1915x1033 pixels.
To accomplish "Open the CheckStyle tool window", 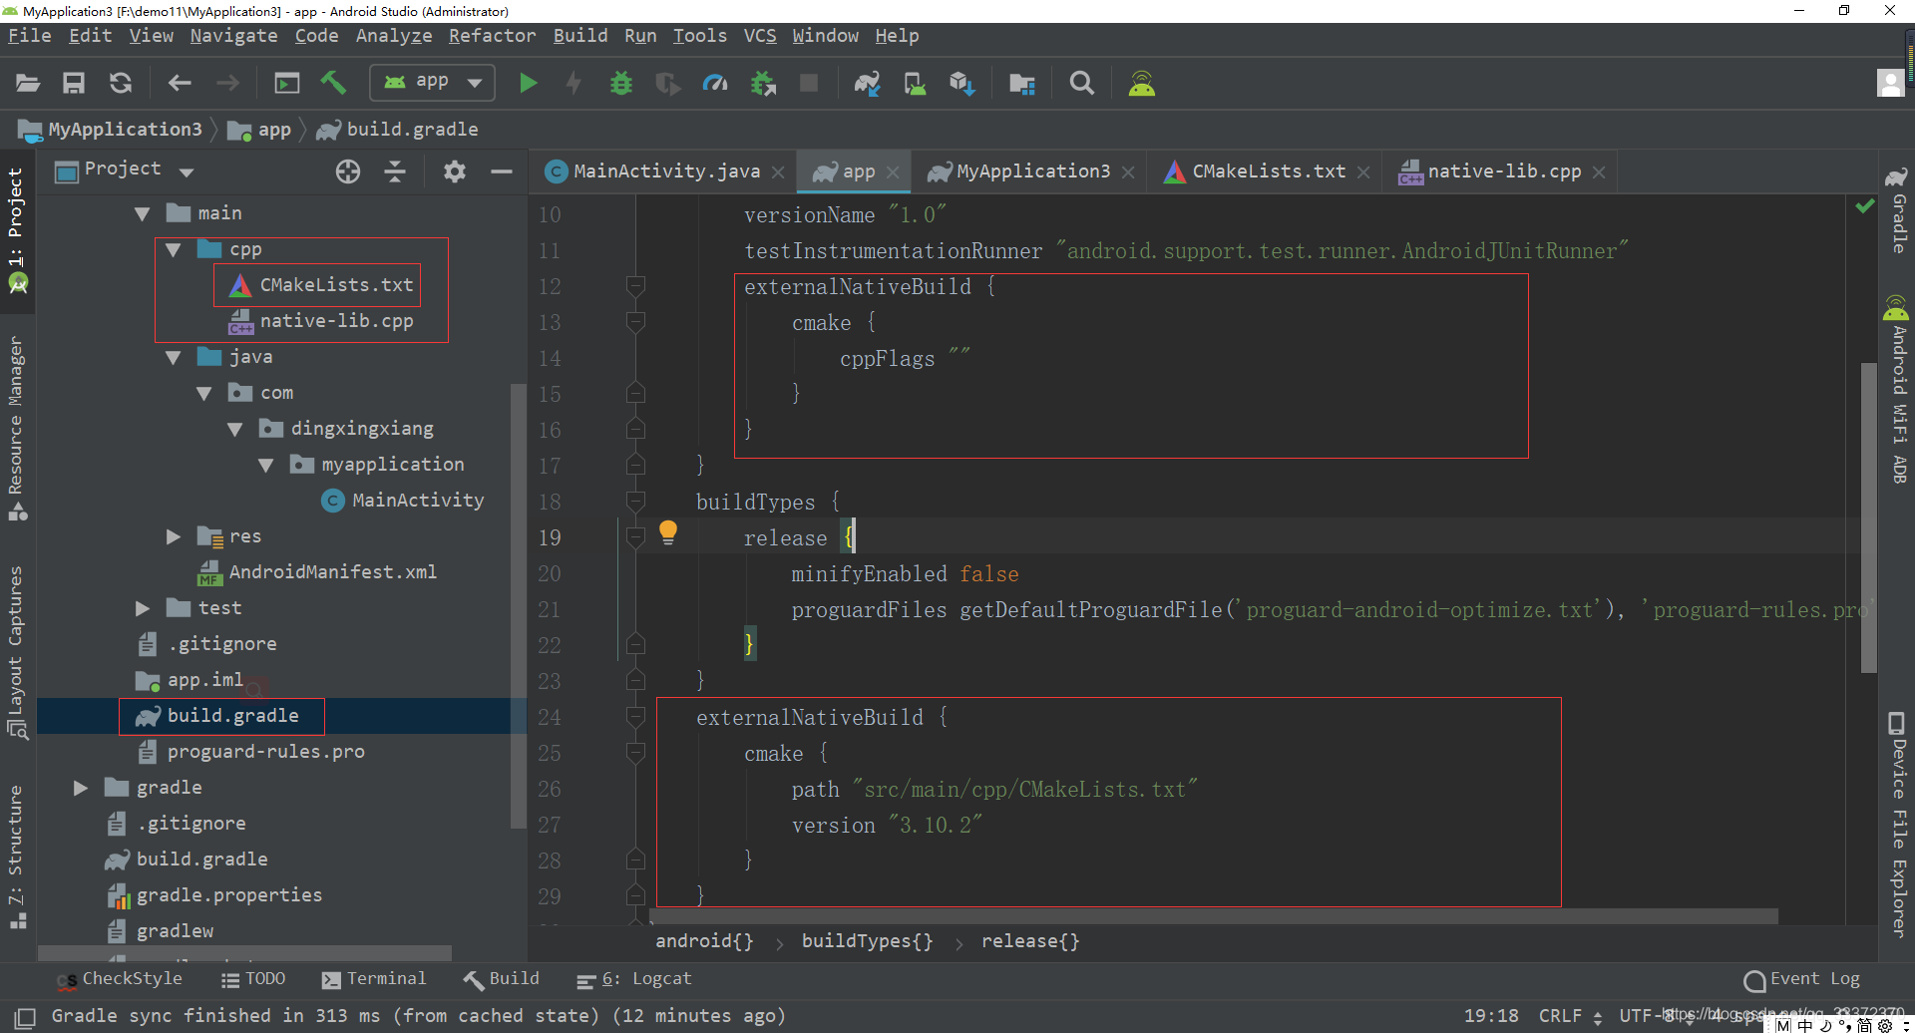I will click(x=120, y=979).
